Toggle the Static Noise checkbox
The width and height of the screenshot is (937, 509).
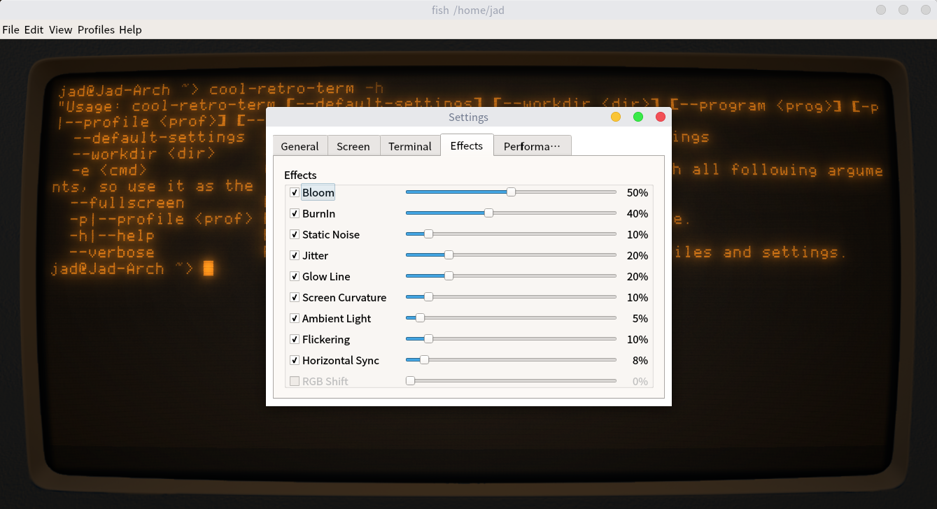295,234
